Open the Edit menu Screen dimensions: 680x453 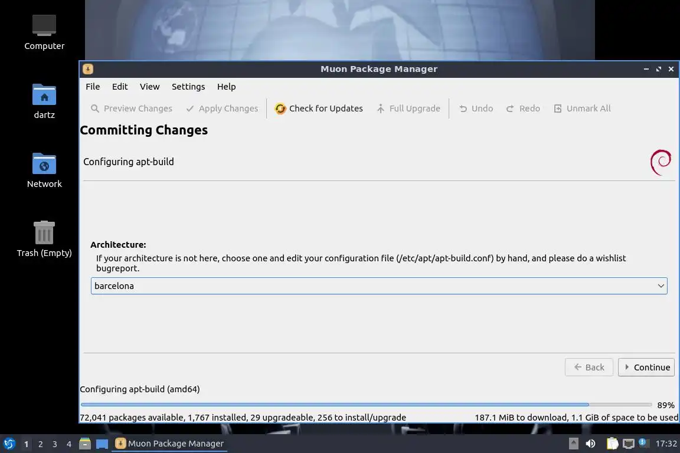click(x=120, y=87)
